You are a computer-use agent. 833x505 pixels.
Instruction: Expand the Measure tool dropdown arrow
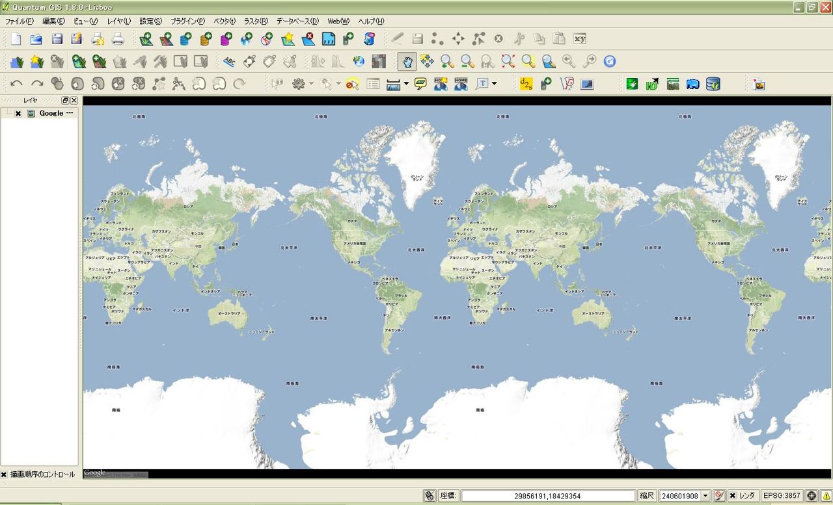pyautogui.click(x=406, y=83)
